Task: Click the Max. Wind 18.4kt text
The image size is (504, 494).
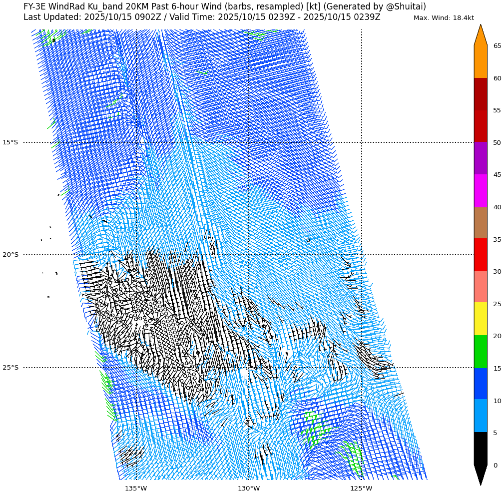Action: [444, 18]
